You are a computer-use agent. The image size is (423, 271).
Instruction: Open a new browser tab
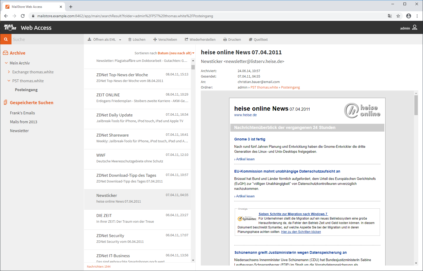point(70,7)
